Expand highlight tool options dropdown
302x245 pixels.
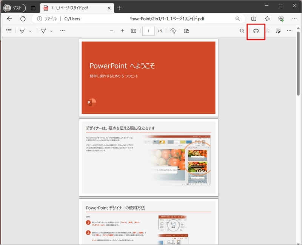pyautogui.click(x=30, y=31)
